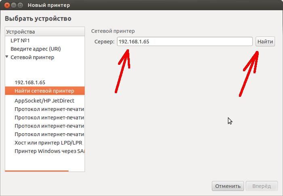
Task: Pick 192.168.1.65 in the device list
Action: (x=30, y=82)
